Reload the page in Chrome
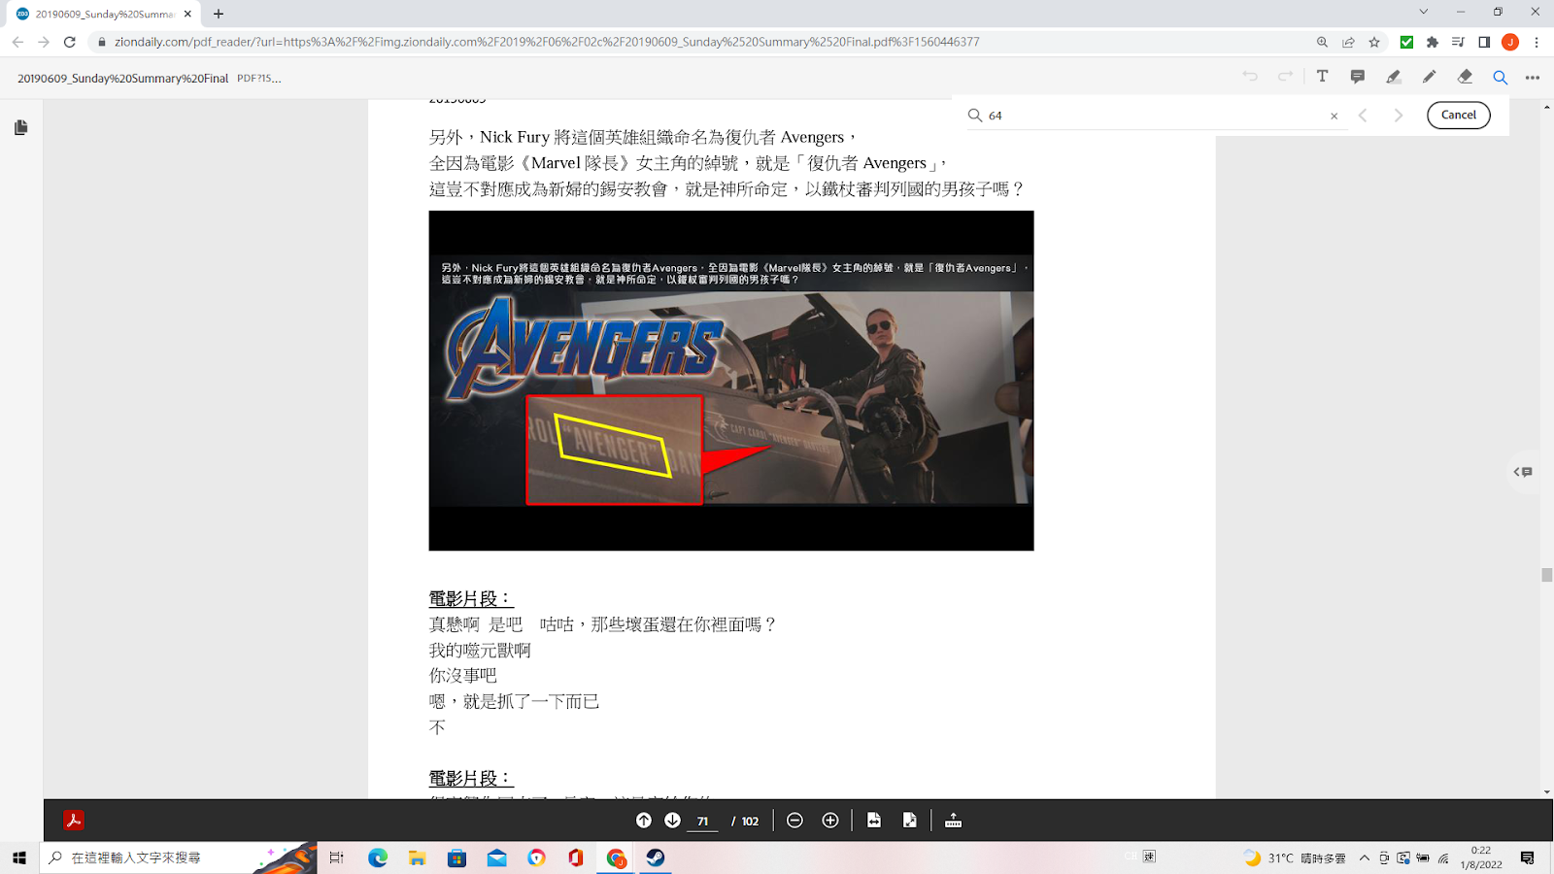The width and height of the screenshot is (1554, 874). (70, 42)
